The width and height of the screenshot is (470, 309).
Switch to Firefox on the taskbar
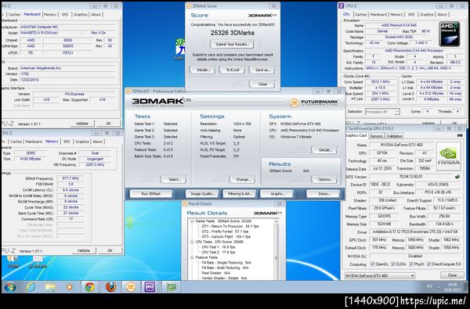tap(110, 287)
